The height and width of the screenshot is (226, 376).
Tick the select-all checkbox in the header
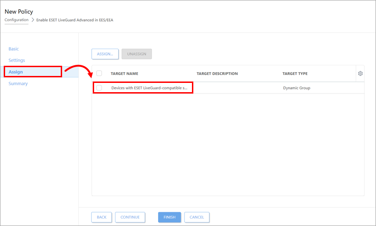coord(99,73)
